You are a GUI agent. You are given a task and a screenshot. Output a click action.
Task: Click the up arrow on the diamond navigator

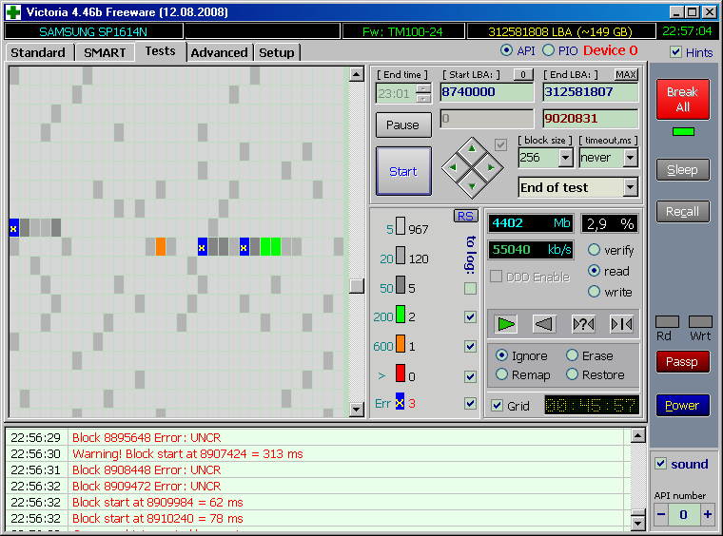click(472, 149)
